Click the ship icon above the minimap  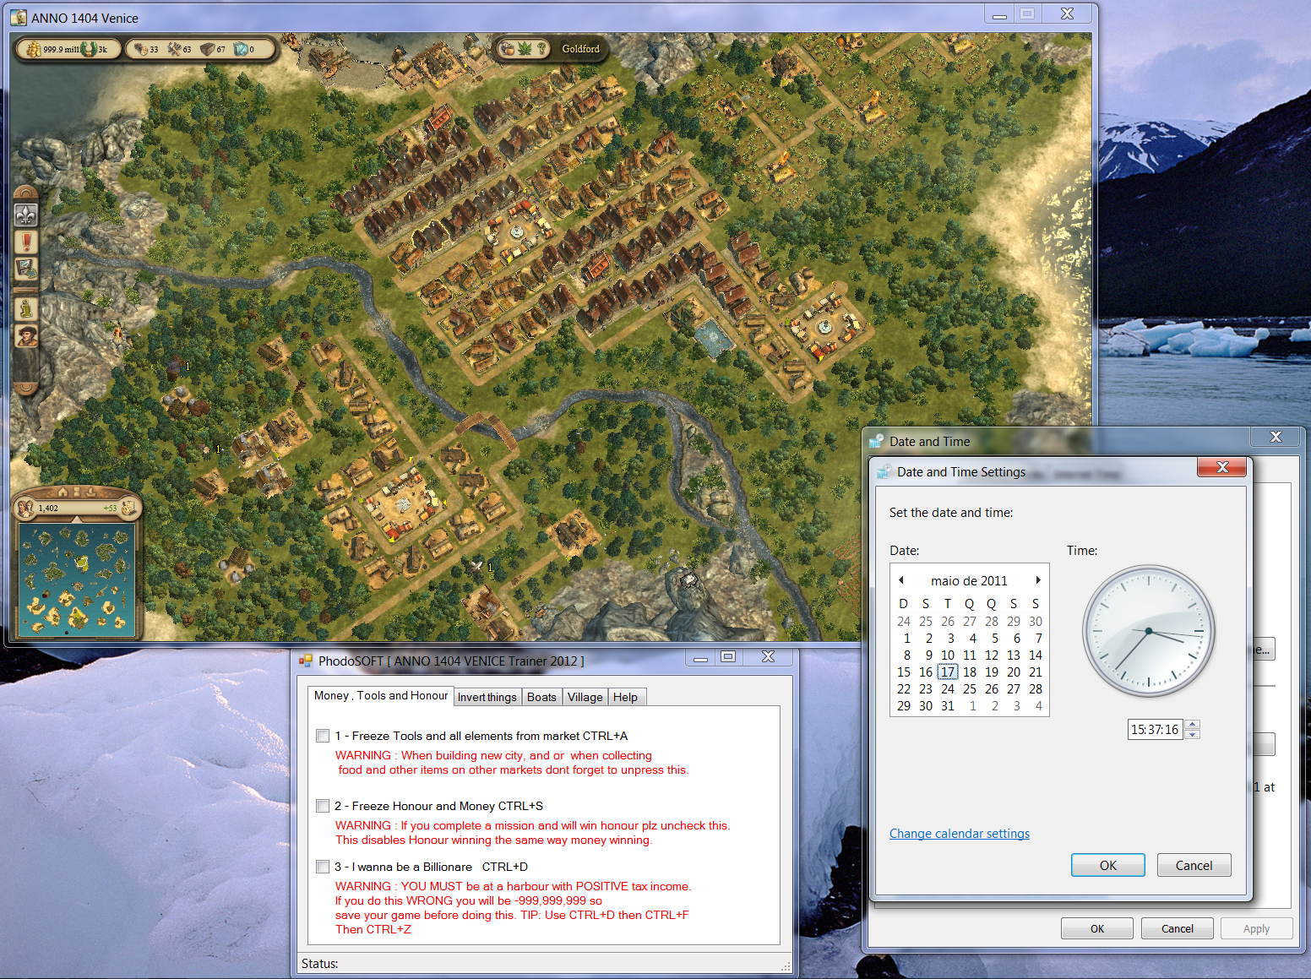tap(90, 492)
